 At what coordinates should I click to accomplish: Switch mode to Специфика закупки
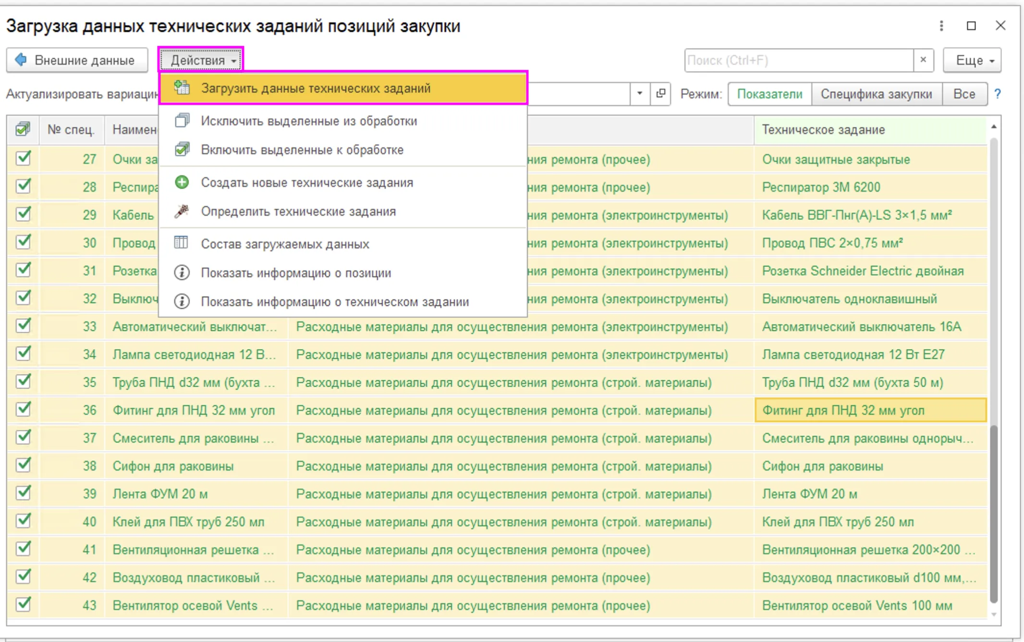pos(876,94)
